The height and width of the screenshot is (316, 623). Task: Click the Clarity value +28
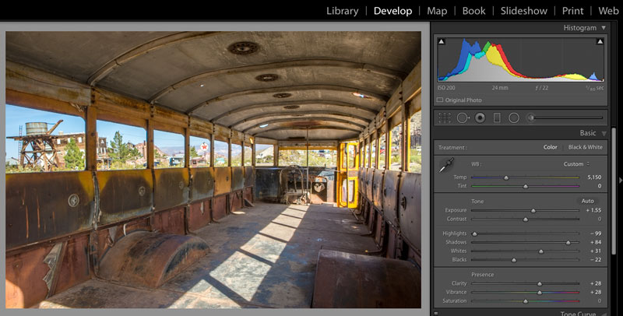click(x=596, y=283)
